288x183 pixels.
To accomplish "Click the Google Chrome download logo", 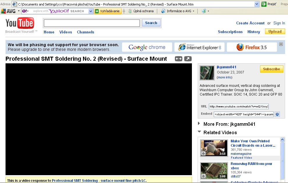I will point(147,47).
